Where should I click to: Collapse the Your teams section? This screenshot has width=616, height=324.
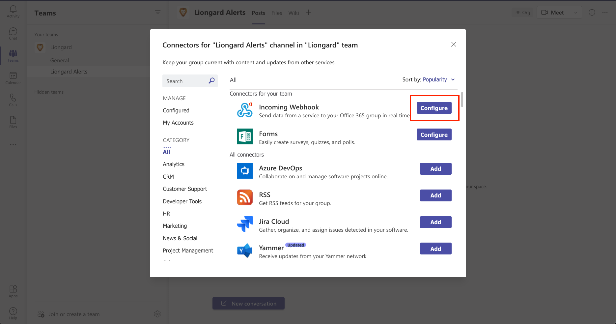coord(46,35)
